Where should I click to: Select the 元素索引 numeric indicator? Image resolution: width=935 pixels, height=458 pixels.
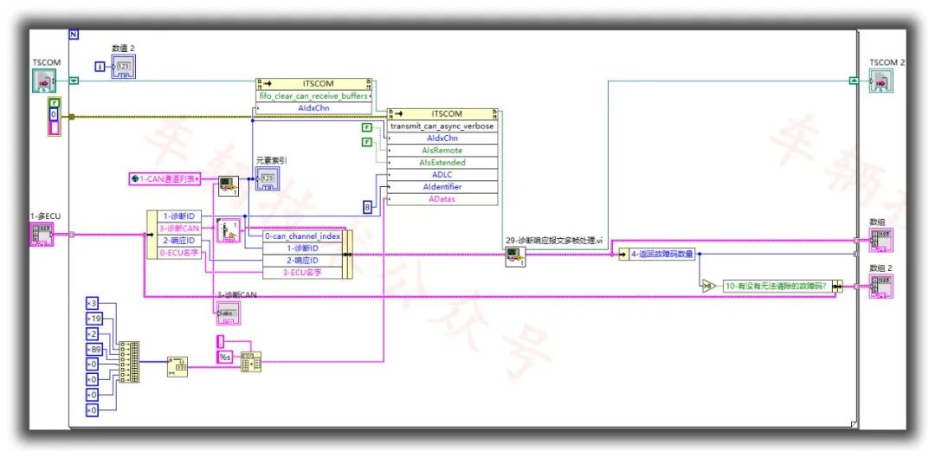click(268, 178)
